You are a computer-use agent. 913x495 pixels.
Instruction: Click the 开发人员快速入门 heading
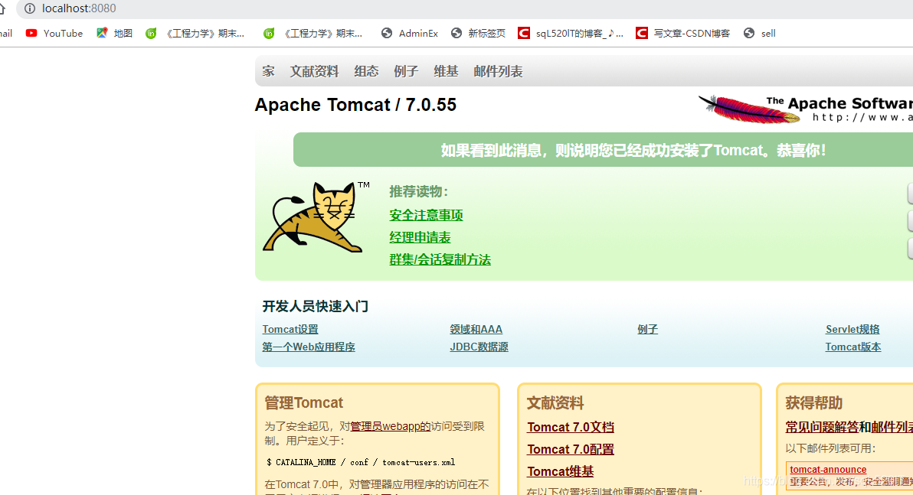pyautogui.click(x=315, y=306)
